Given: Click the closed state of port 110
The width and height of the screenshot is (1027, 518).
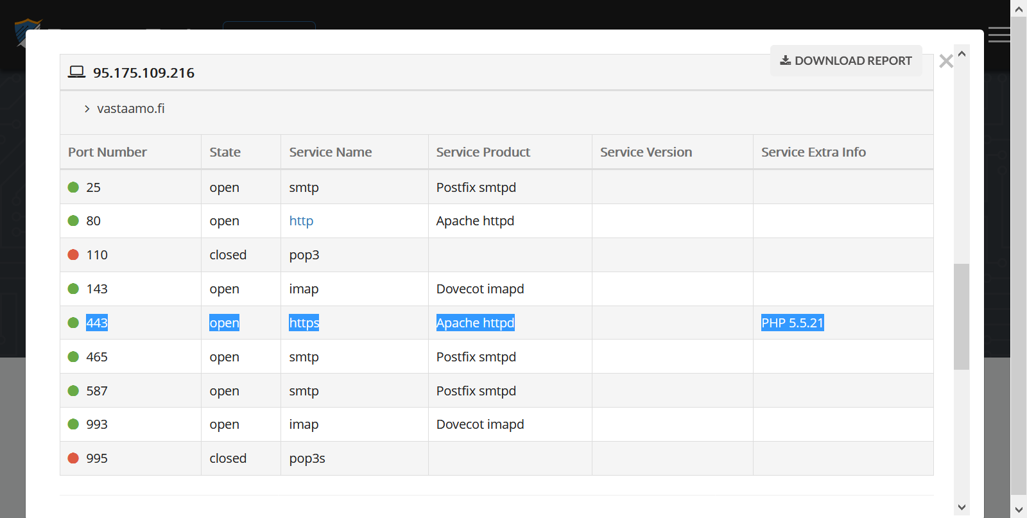Looking at the screenshot, I should (x=228, y=255).
